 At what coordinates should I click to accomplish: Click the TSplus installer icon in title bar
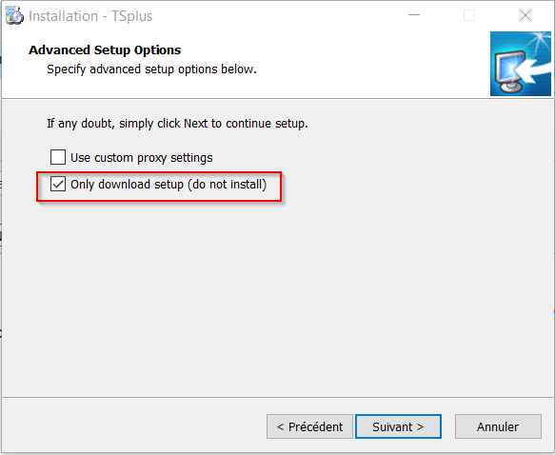[x=14, y=16]
